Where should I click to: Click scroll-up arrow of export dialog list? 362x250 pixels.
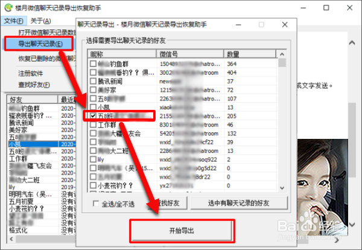(x=282, y=54)
